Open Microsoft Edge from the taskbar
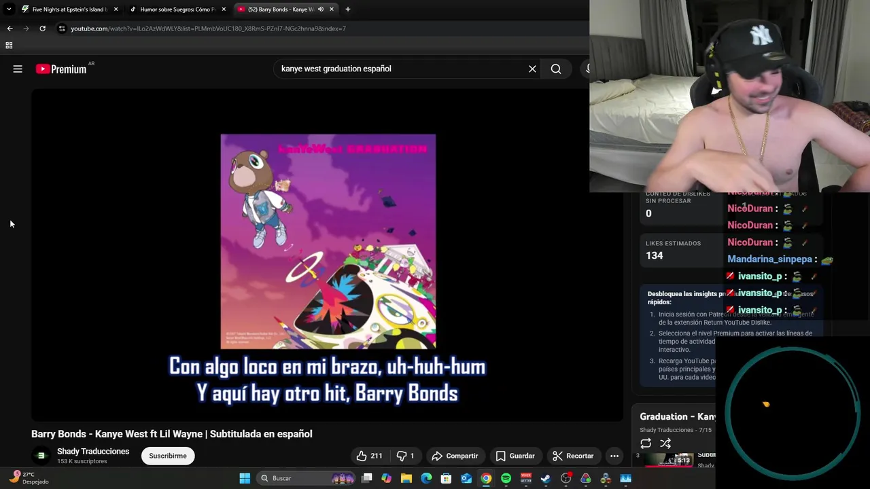 (426, 478)
